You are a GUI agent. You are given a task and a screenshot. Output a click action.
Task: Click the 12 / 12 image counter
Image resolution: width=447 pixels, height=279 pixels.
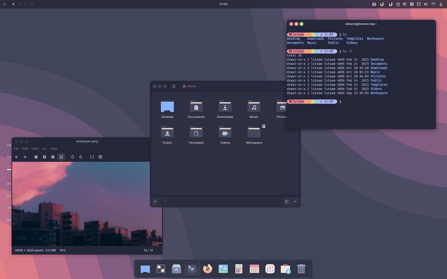[x=148, y=250]
